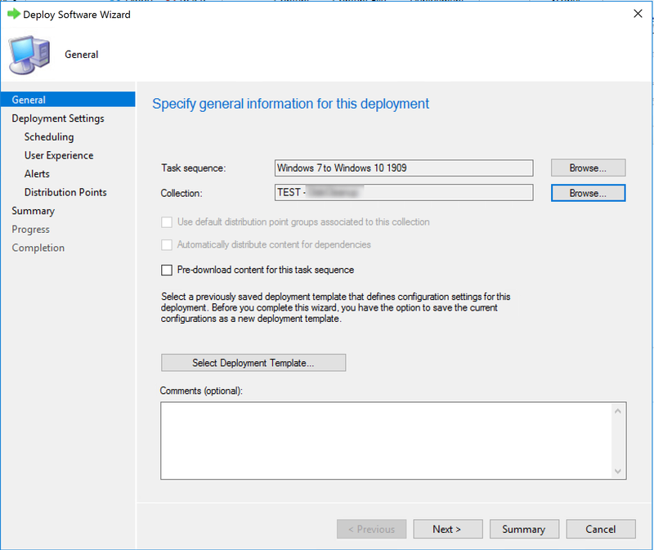Click the computer monitor General page icon

[x=29, y=55]
